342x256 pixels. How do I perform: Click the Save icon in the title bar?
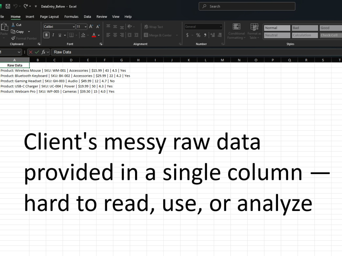(x=8, y=6)
